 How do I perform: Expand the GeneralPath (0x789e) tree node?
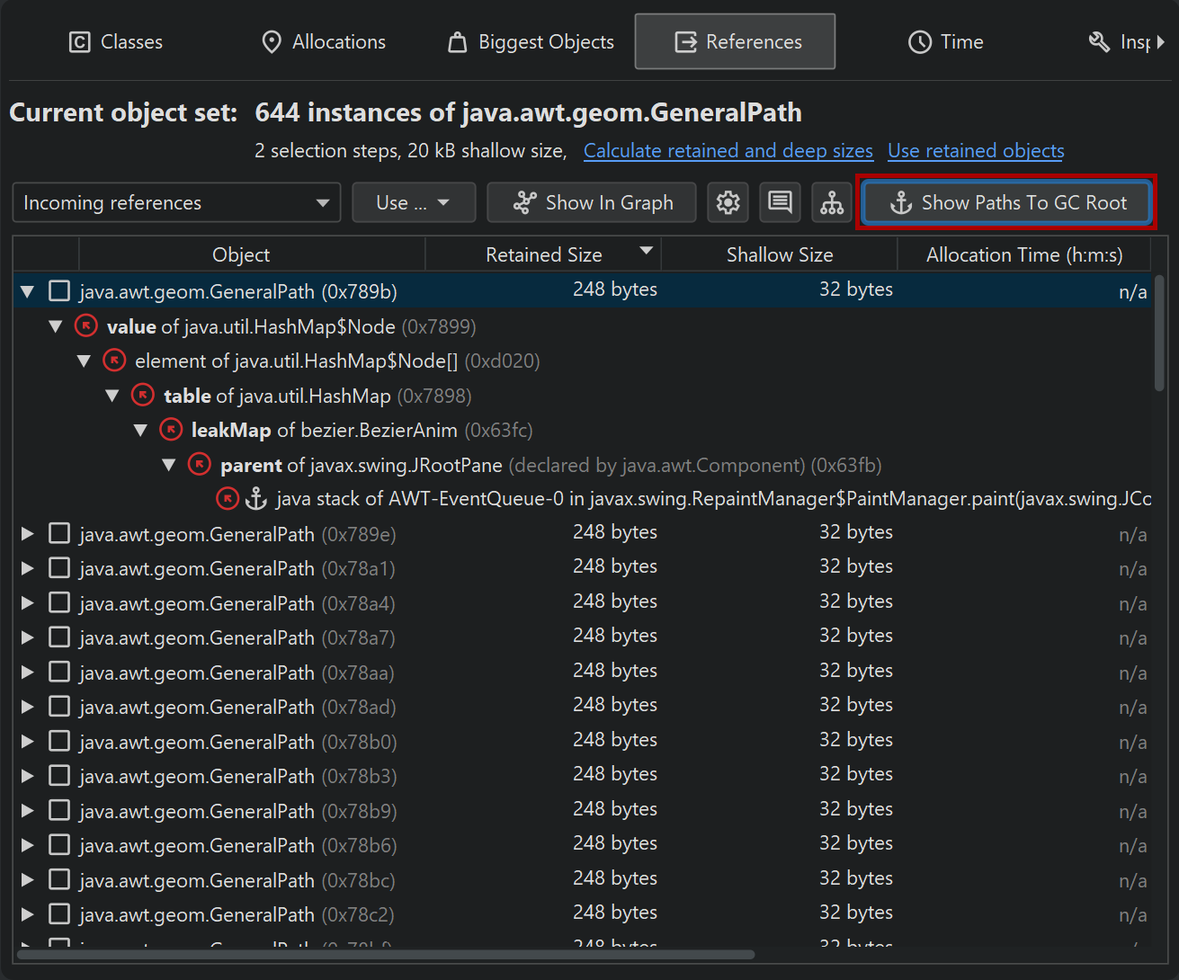[28, 534]
